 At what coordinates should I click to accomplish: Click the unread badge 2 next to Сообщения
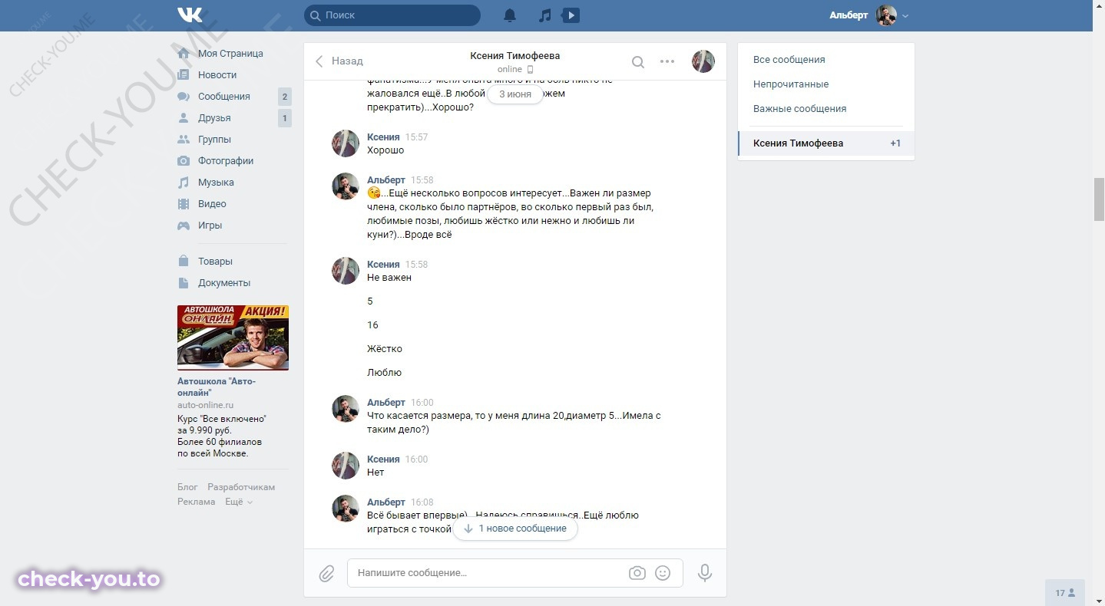(x=285, y=97)
